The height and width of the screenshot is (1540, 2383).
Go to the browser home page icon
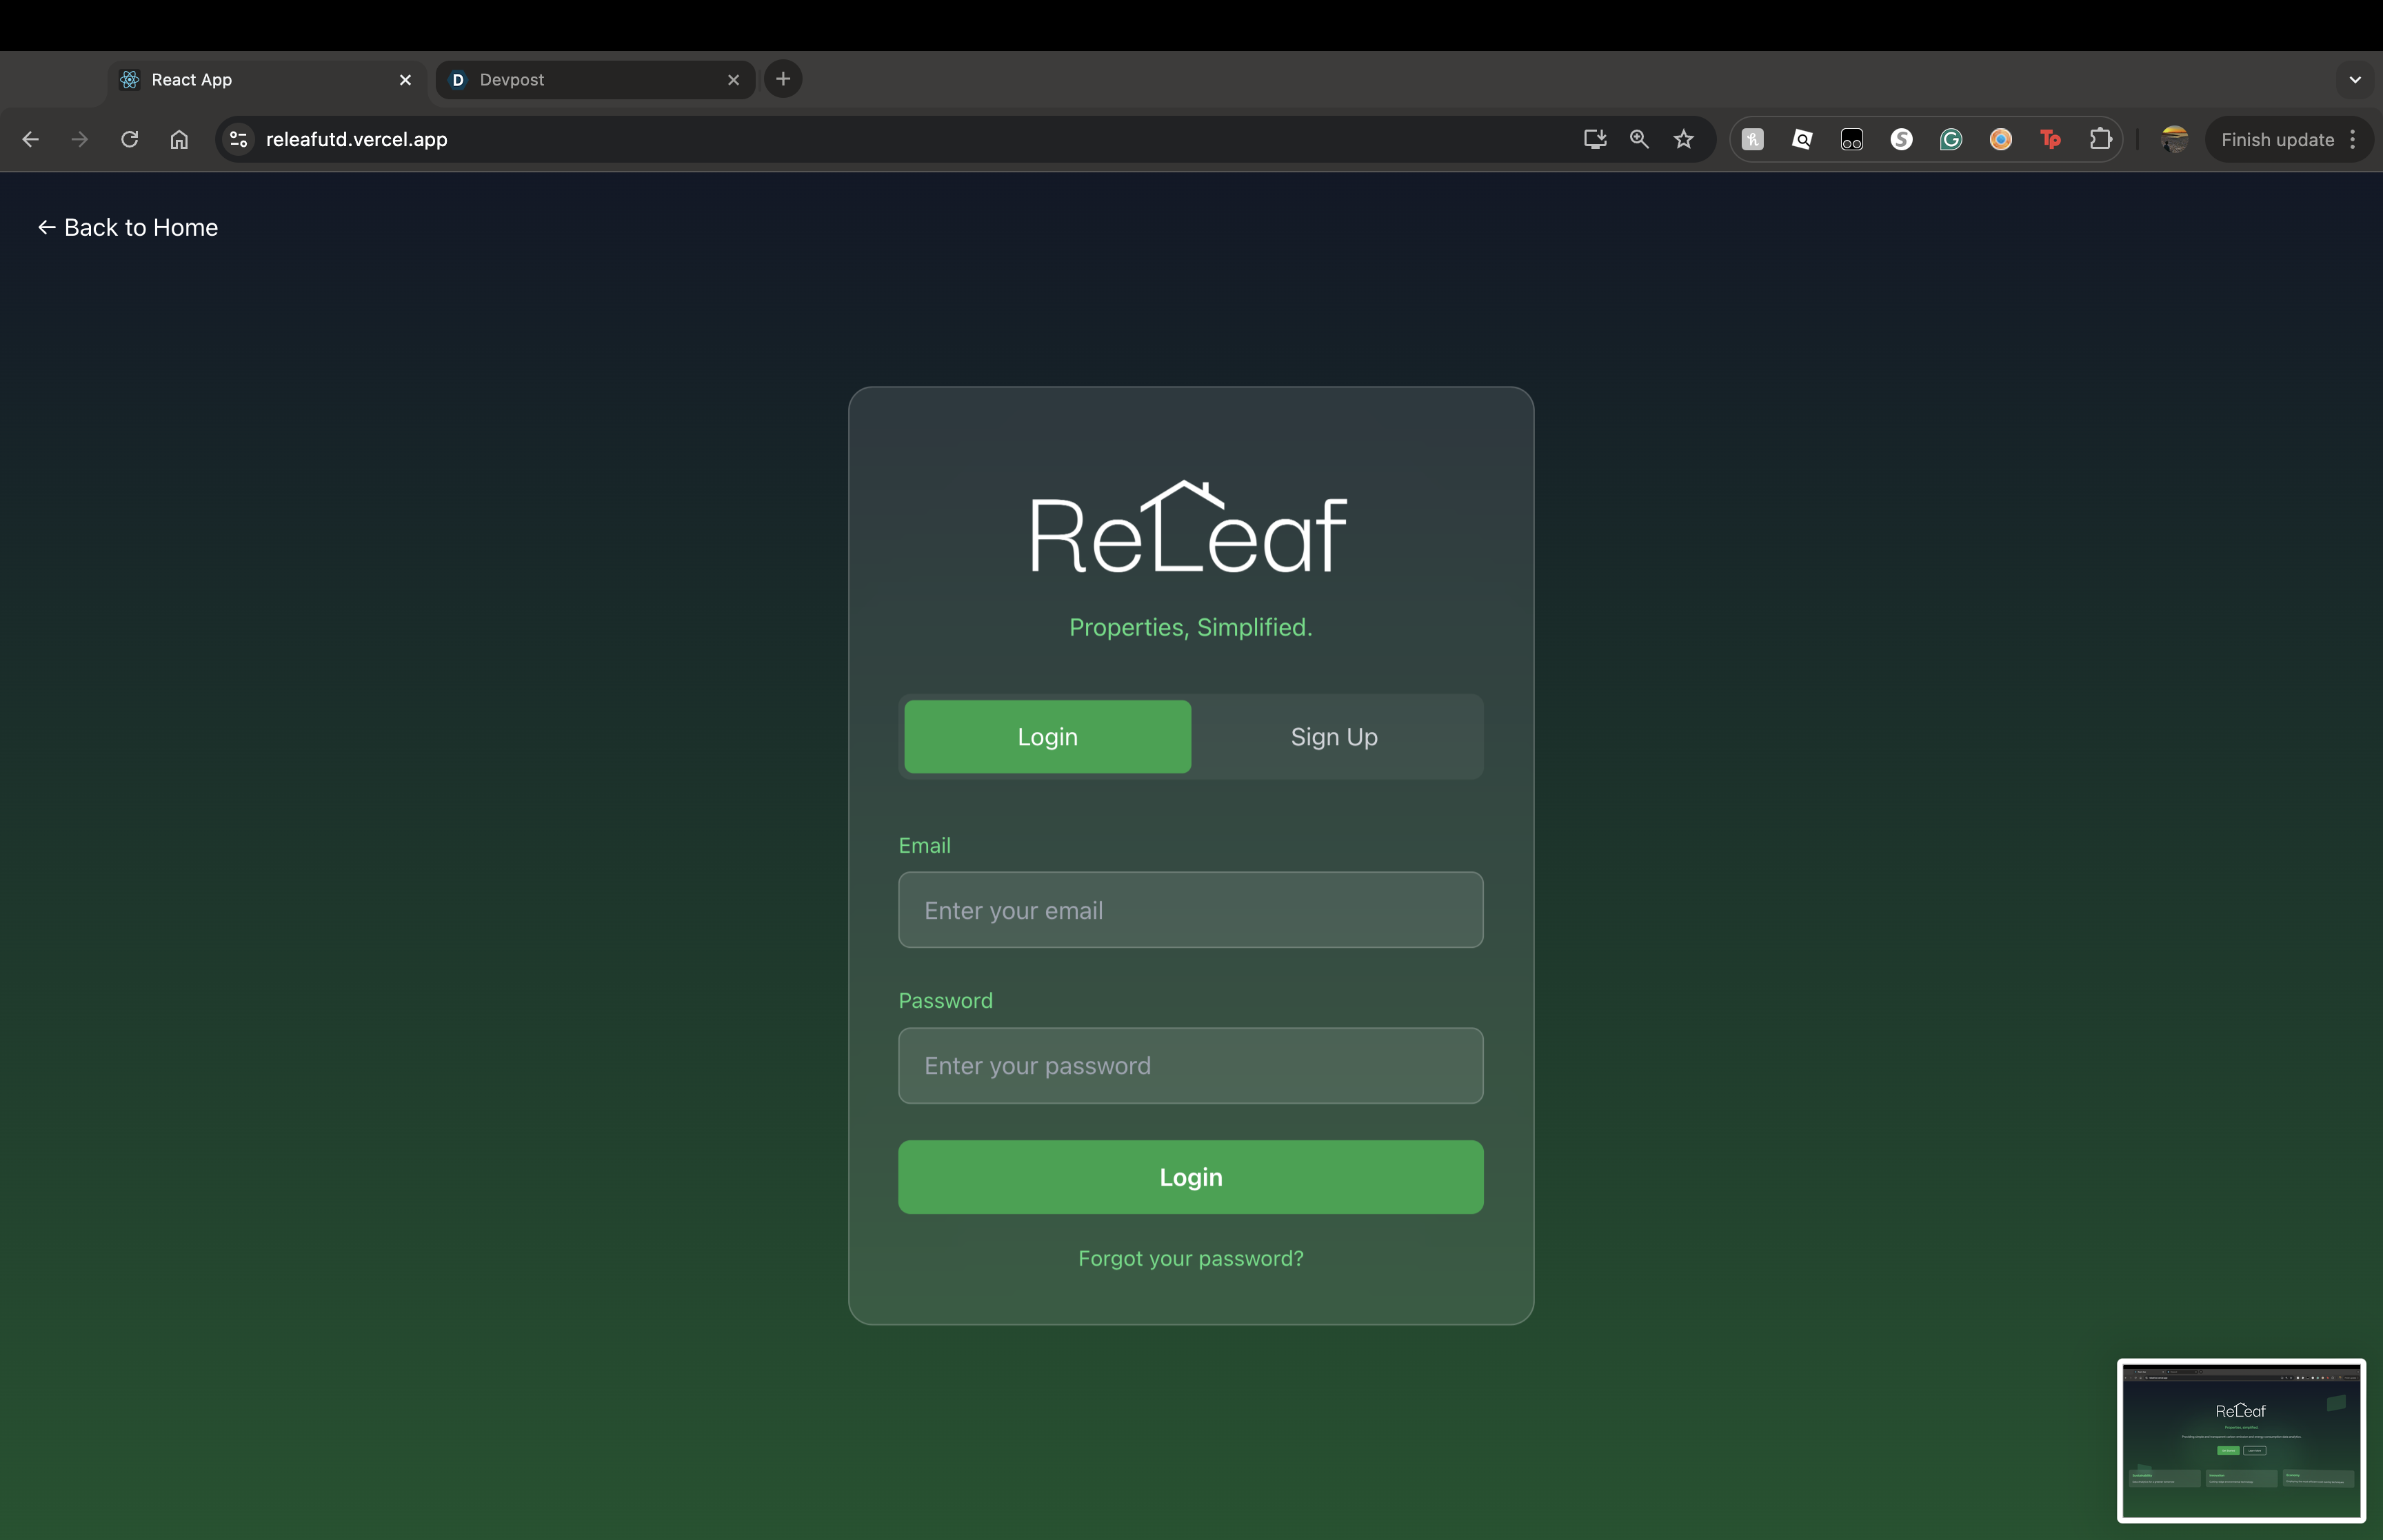pos(179,139)
